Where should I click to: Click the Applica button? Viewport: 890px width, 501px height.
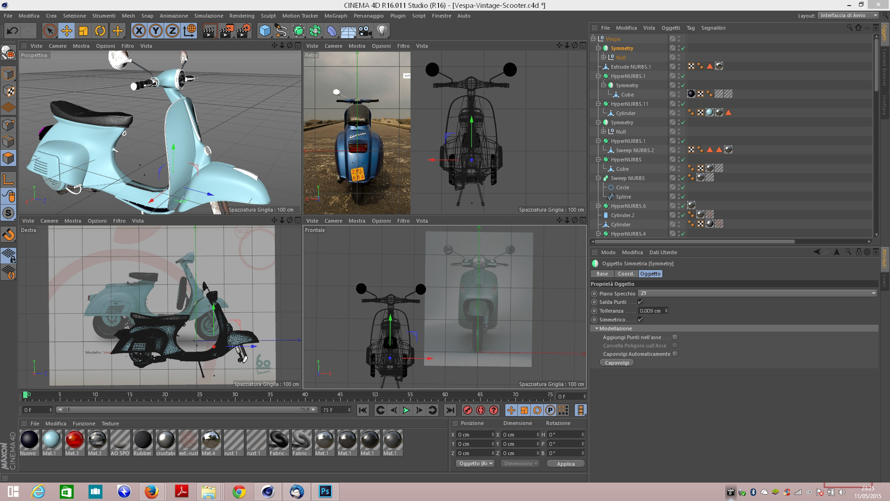pos(566,463)
